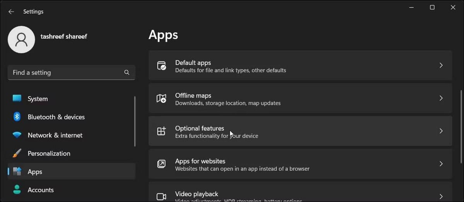This screenshot has width=464, height=202.
Task: Open Personalization settings
Action: 72,153
